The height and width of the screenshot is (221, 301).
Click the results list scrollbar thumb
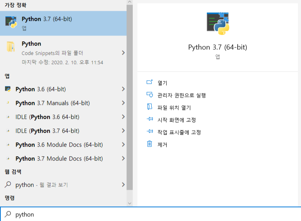tap(130, 97)
